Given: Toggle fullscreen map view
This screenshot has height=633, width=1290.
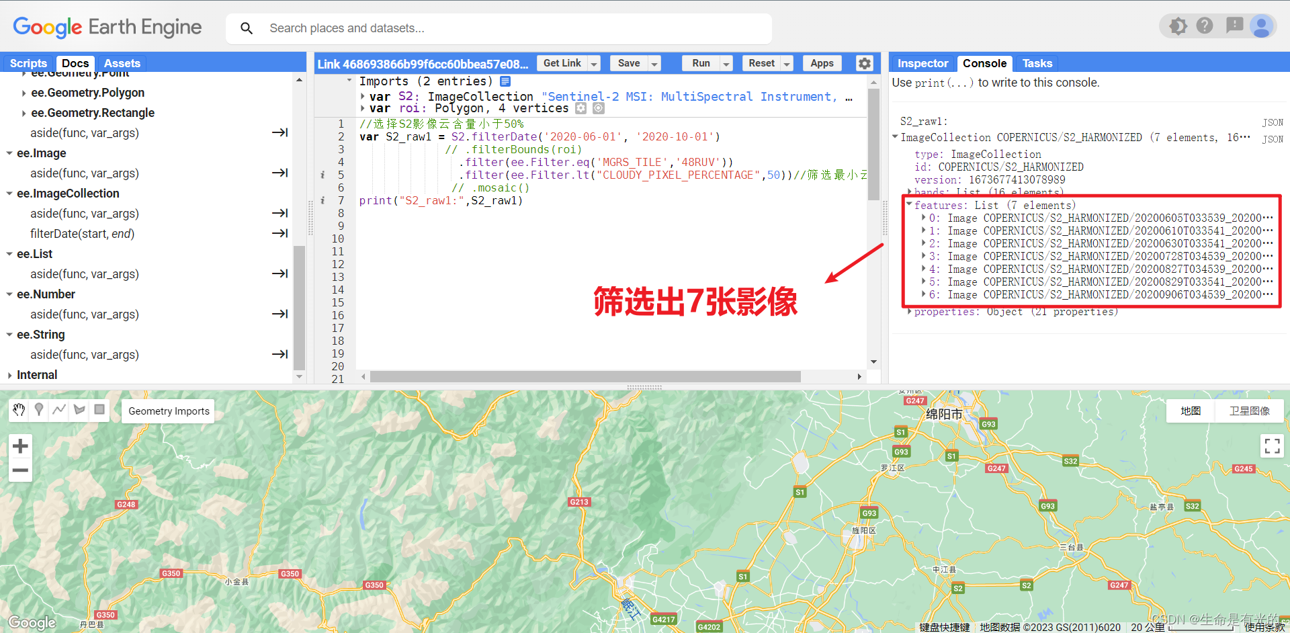Looking at the screenshot, I should tap(1272, 446).
